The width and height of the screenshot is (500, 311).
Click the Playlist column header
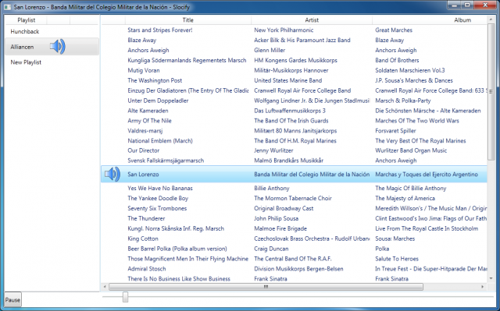tap(26, 20)
